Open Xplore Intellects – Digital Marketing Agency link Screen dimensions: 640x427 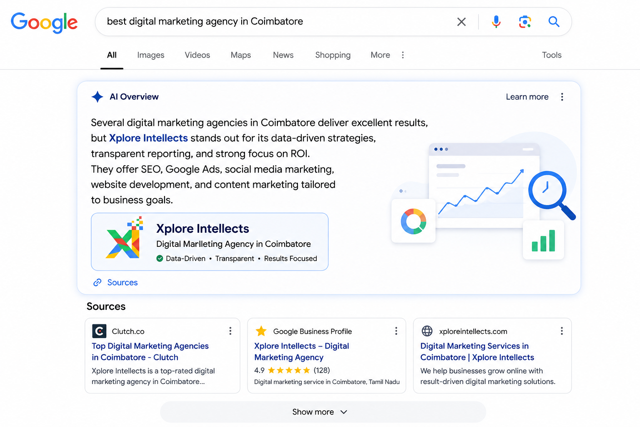[302, 352]
